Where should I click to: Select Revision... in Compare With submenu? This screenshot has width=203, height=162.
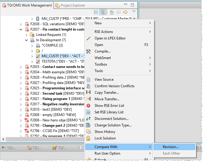coord(170,147)
